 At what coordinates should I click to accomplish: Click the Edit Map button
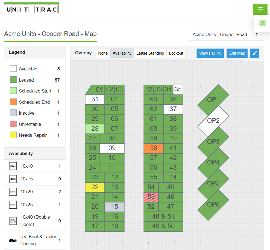point(237,53)
